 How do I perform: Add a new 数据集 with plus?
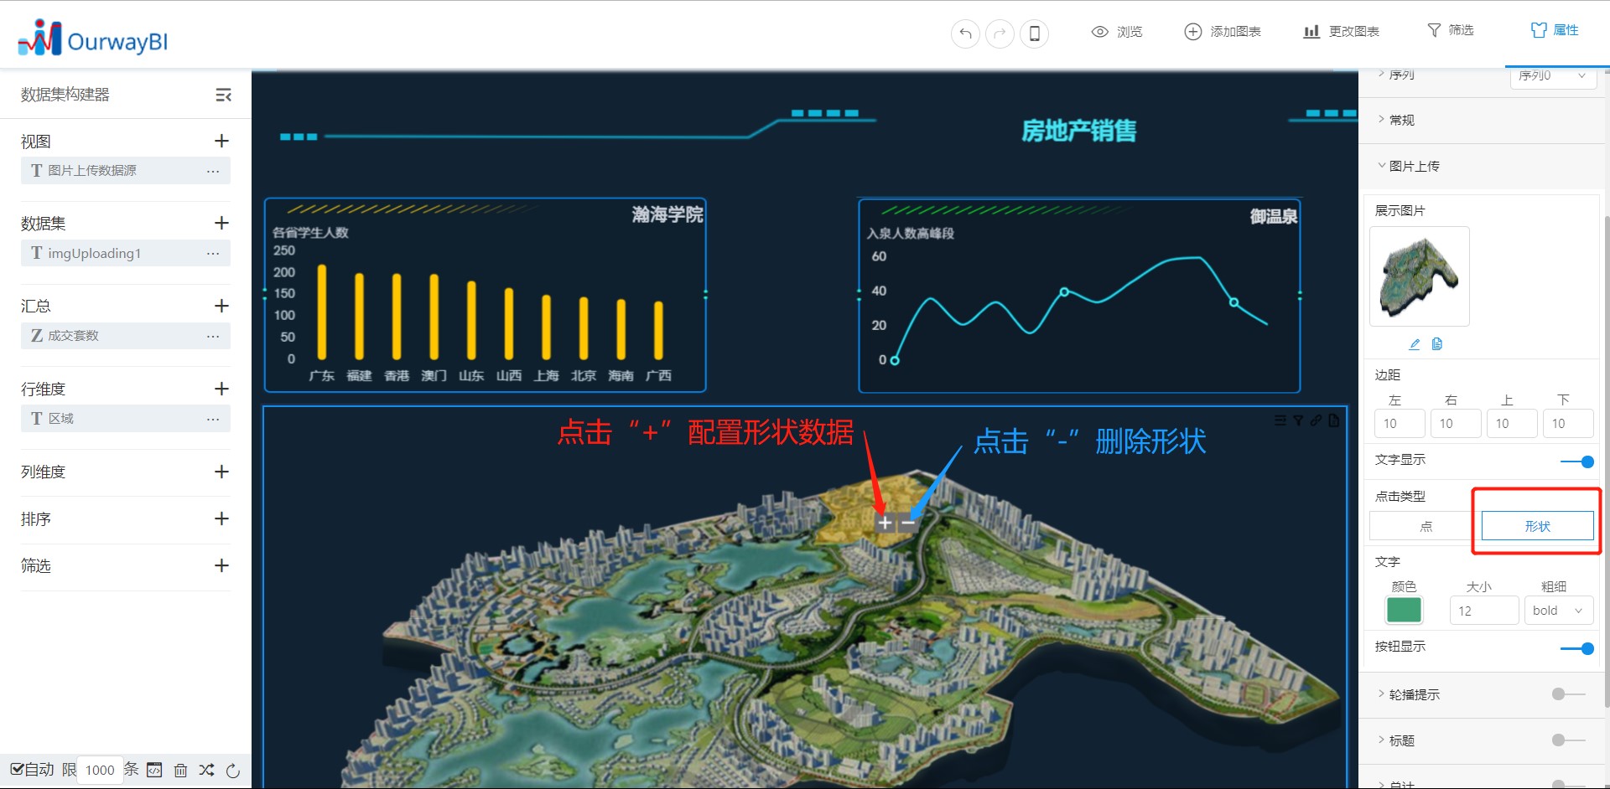[221, 223]
